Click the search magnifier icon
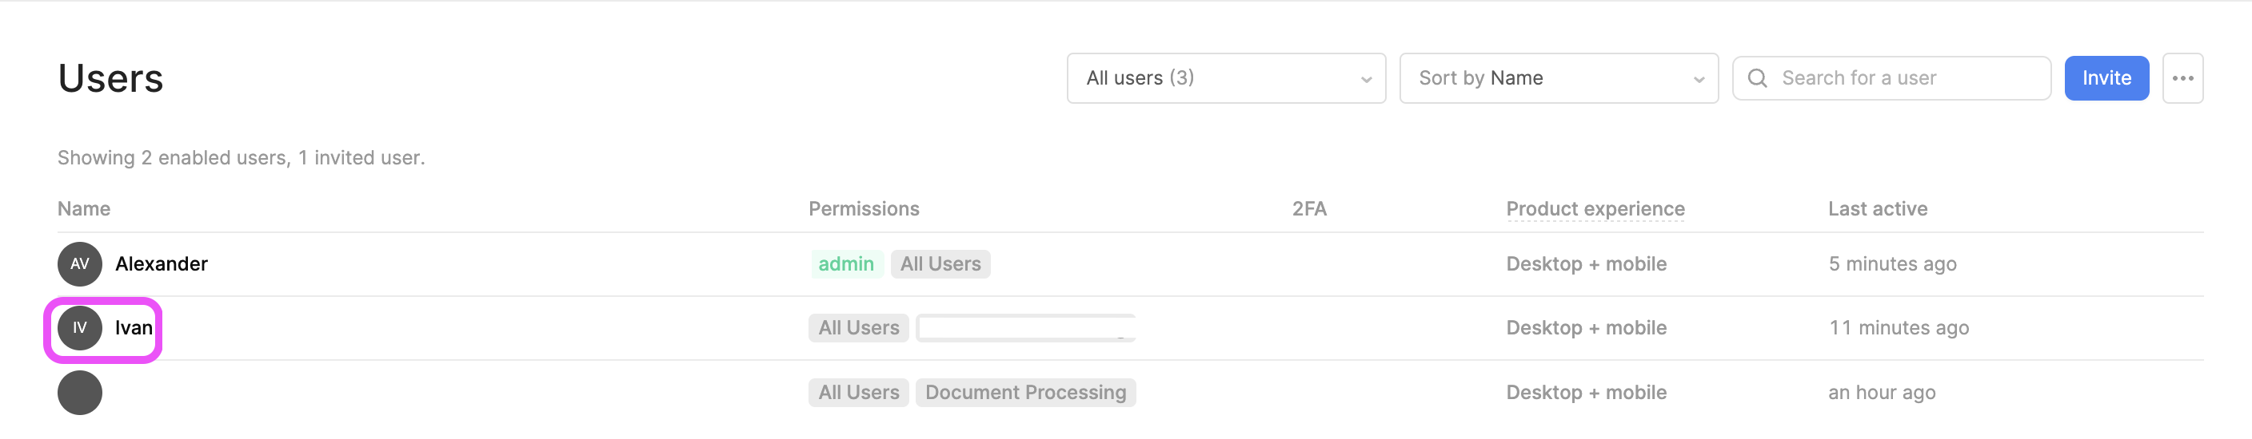Screen dimensions: 2252x439 1756,78
